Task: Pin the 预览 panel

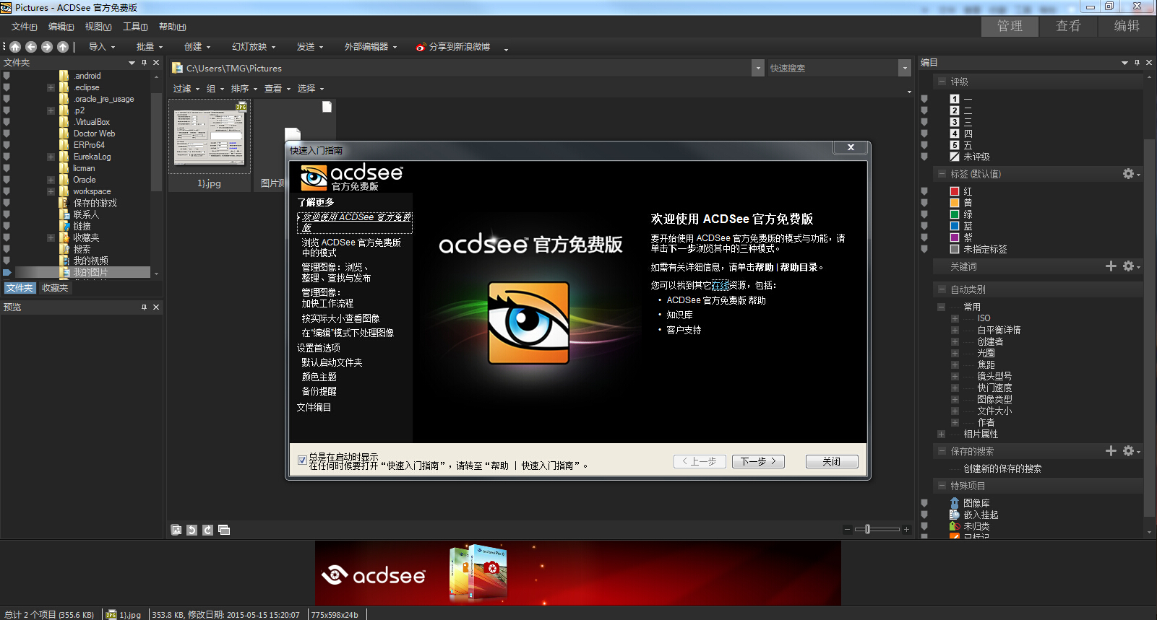Action: pyautogui.click(x=144, y=307)
